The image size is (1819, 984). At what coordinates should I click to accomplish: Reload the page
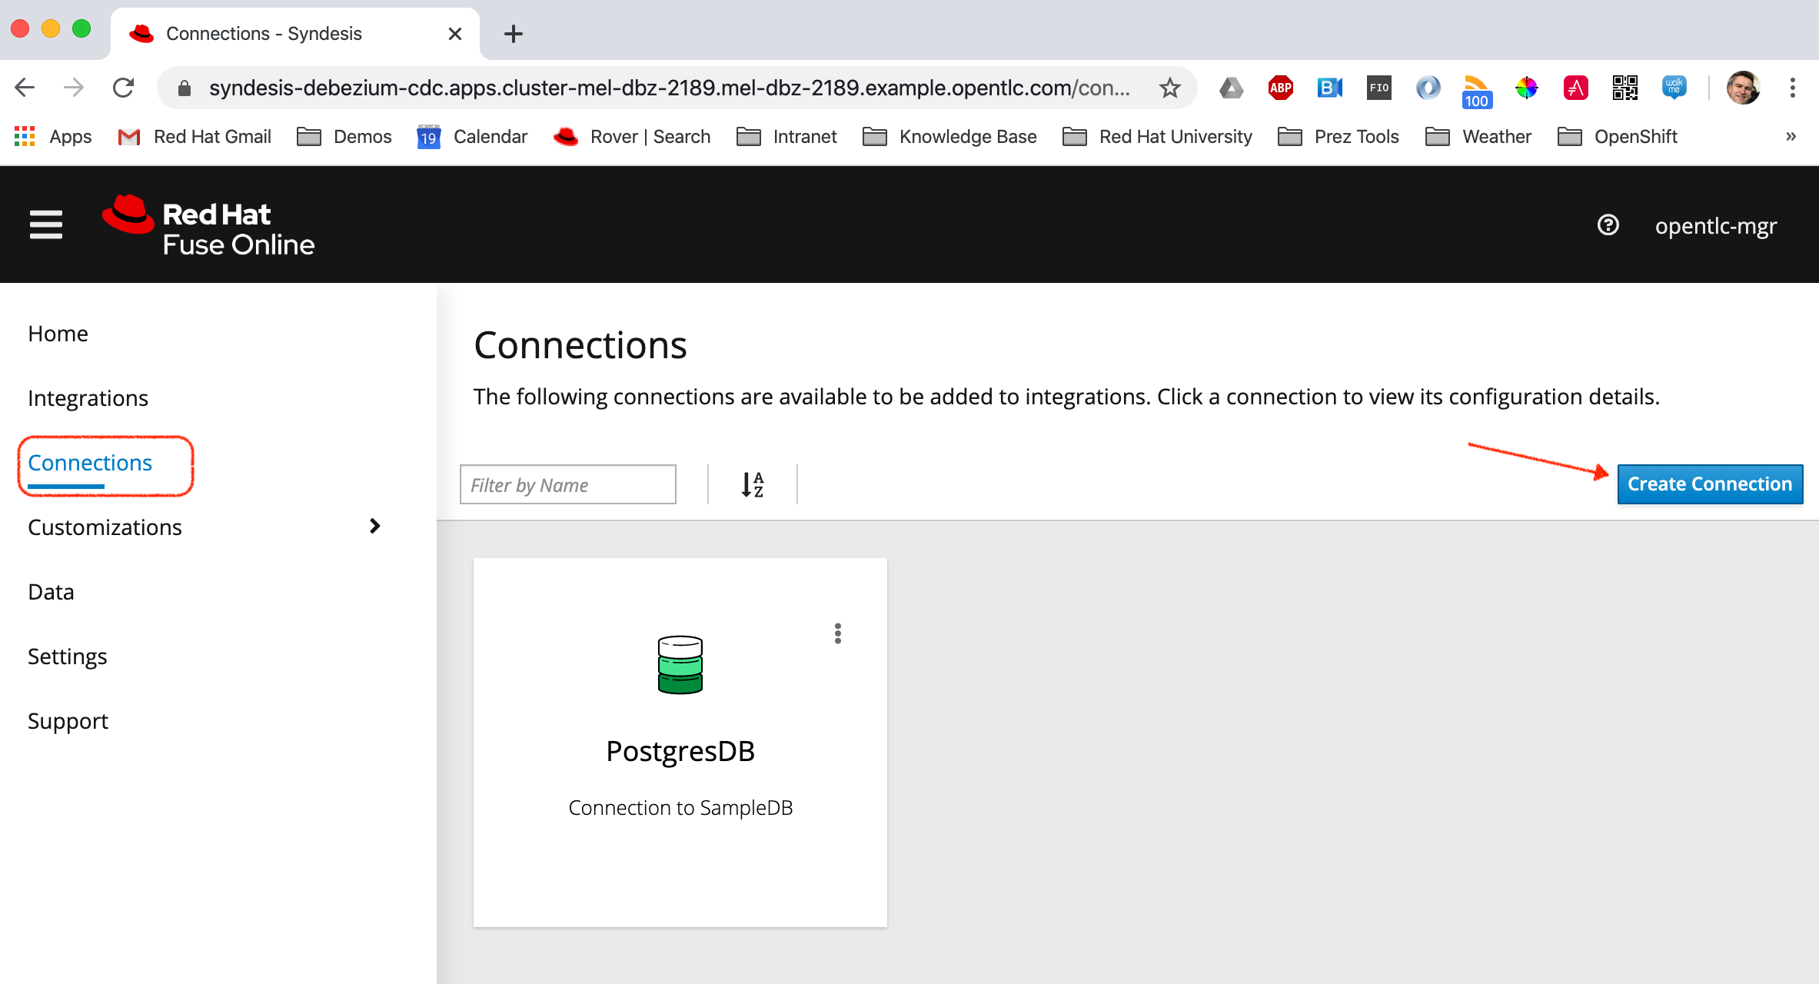point(123,88)
